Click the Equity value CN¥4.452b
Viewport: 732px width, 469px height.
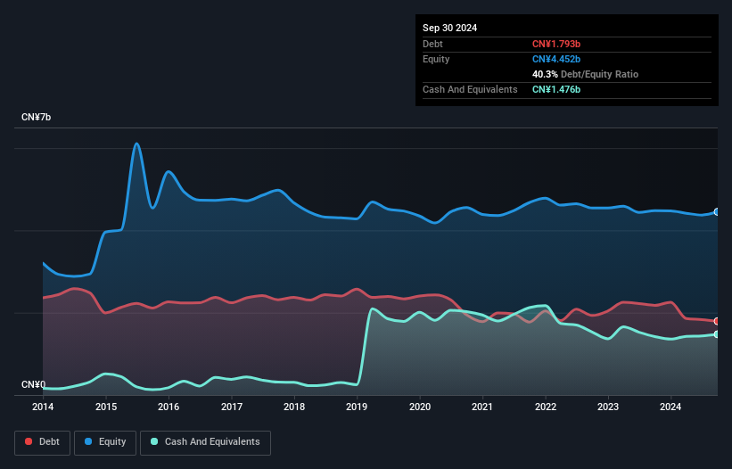[x=556, y=59]
